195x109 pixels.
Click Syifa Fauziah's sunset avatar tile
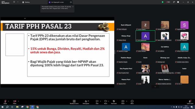[145, 47]
